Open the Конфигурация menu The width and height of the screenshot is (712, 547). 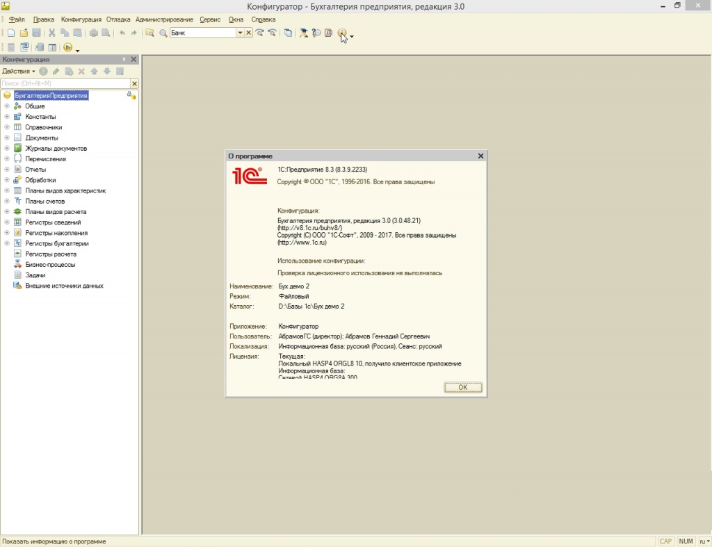pyautogui.click(x=81, y=19)
